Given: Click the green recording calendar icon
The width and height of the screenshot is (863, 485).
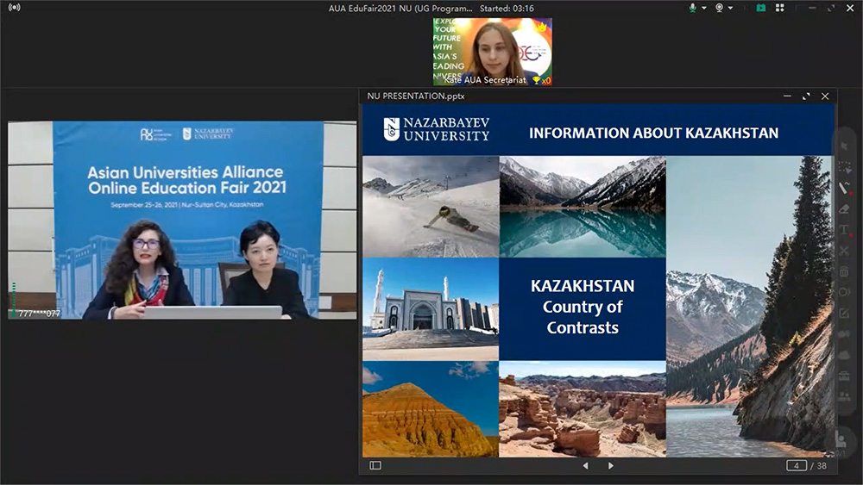Looking at the screenshot, I should pos(760,8).
